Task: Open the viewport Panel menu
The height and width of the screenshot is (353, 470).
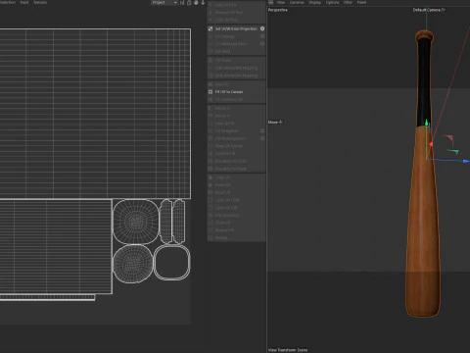Action: [361, 2]
